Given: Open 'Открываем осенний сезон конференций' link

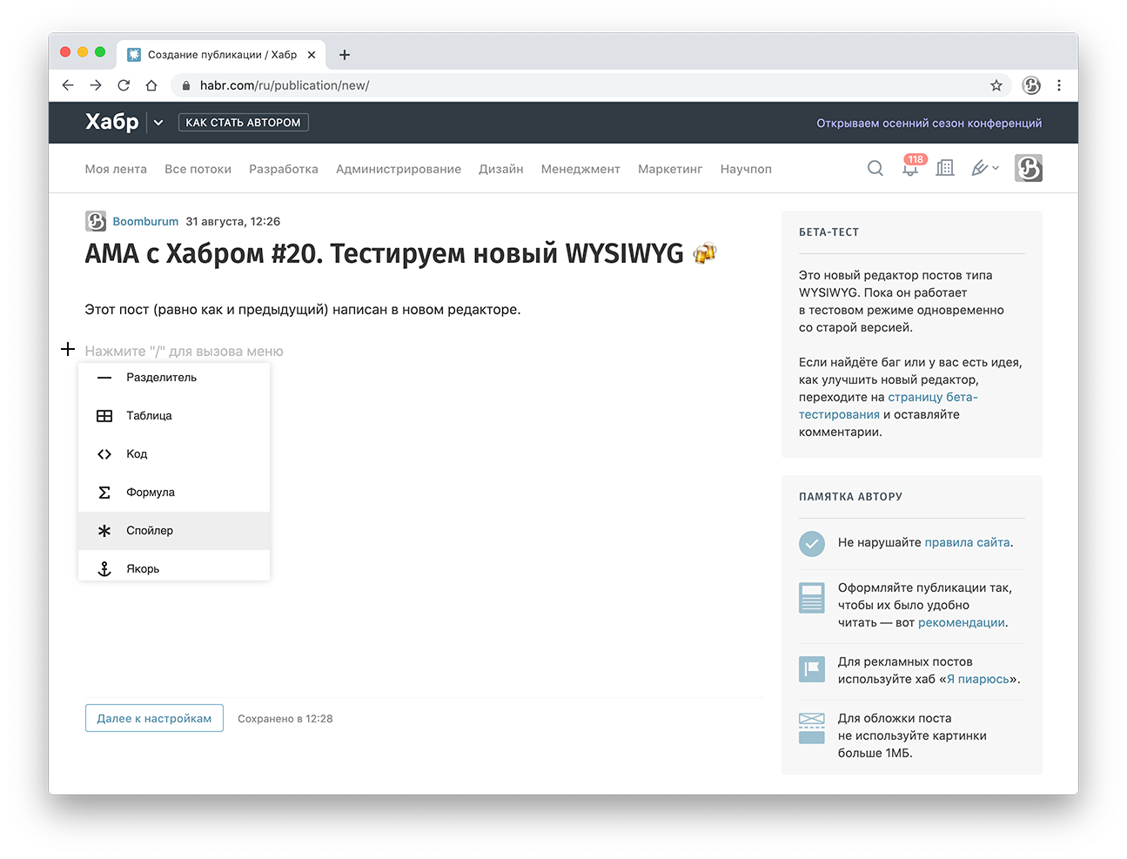Looking at the screenshot, I should coord(929,124).
